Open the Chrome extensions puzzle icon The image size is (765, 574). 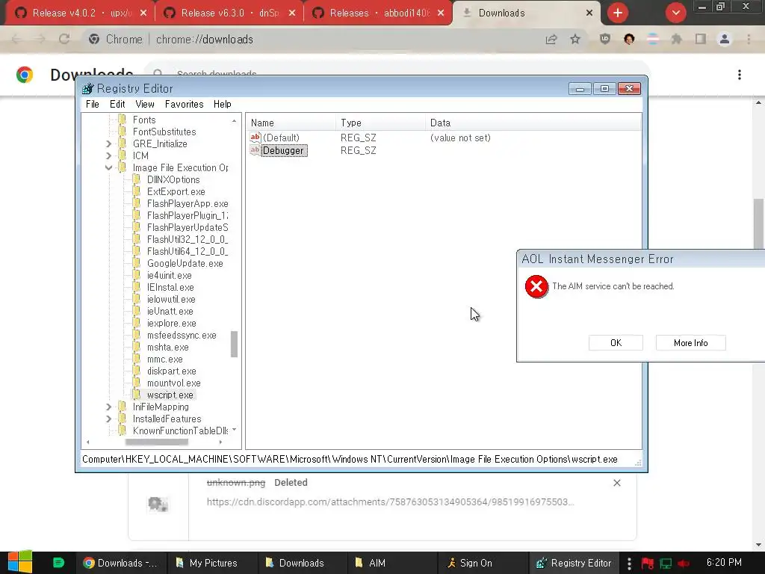[x=676, y=39]
